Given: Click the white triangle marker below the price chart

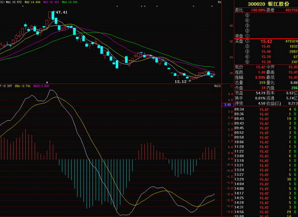Looking at the screenshot, I should point(47,82).
